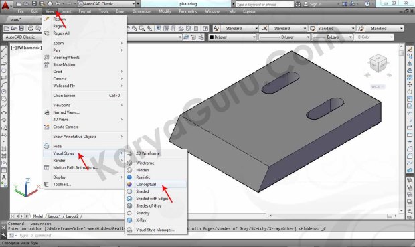415x247 pixels.
Task: Open the color ByLayer swatch dropdown
Action: coord(232,37)
